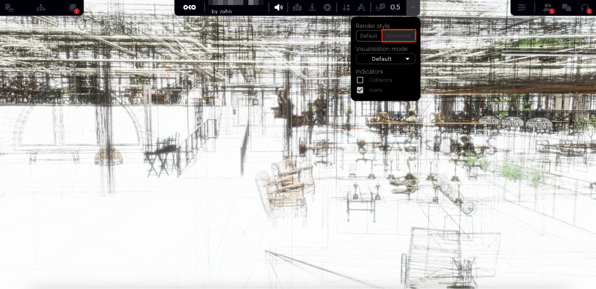Collapse the view options panel chevron
Image resolution: width=596 pixels, height=289 pixels.
click(413, 7)
